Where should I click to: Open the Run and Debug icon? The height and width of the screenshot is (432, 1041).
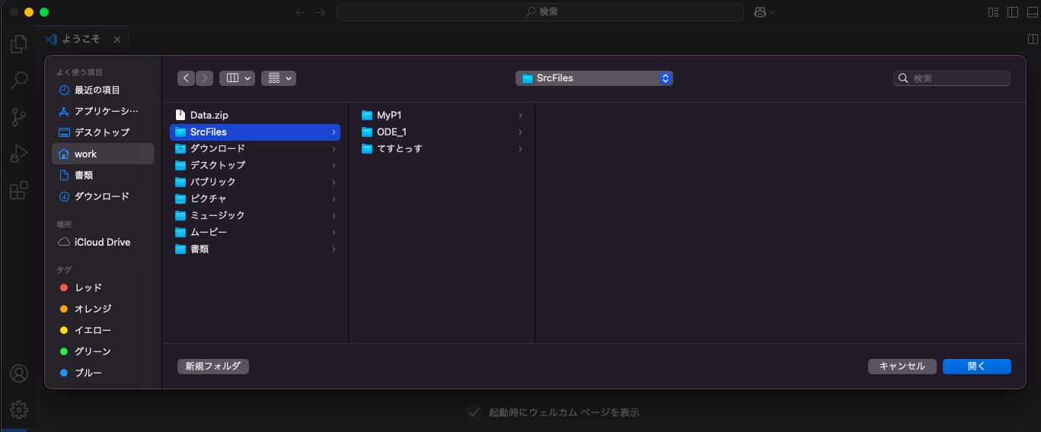(x=19, y=154)
